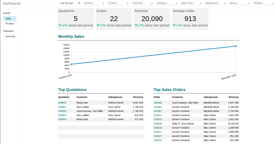This screenshot has height=144, width=276.
Task: Open sales order S00025
Action: coord(158,124)
